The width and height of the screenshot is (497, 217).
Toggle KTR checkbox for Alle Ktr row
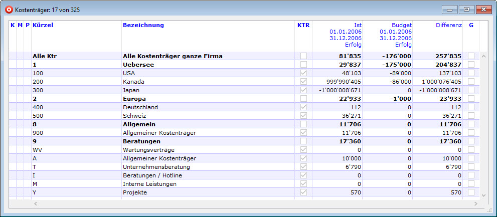[x=303, y=56]
